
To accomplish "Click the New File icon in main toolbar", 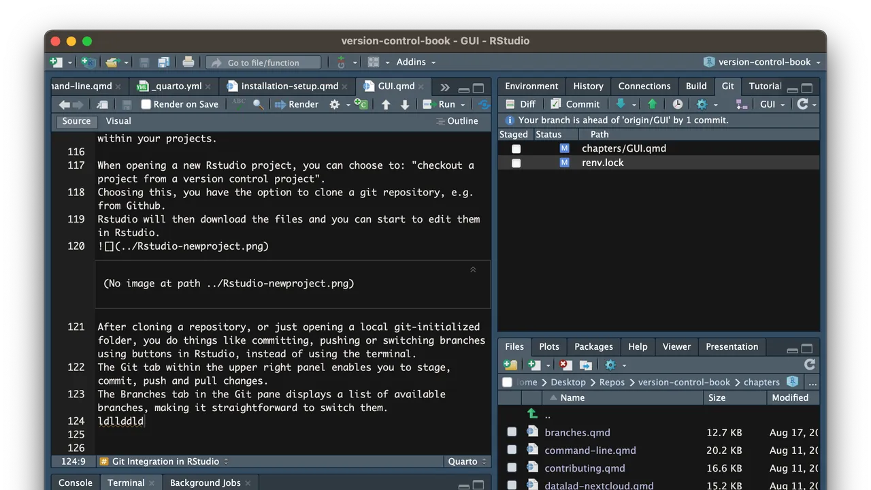I will click(x=57, y=62).
